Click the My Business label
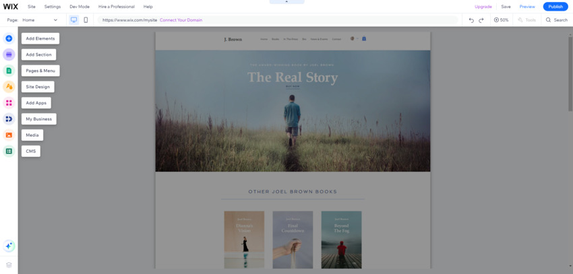 click(38, 119)
